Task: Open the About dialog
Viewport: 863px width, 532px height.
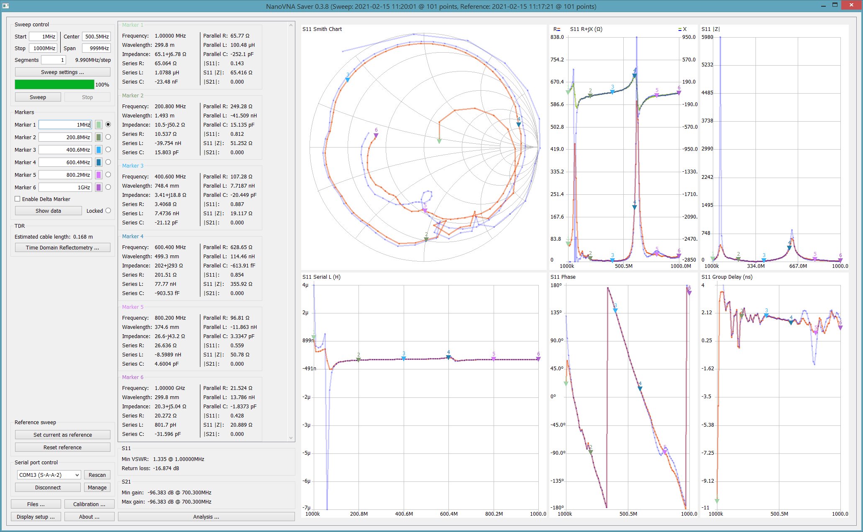Action: (89, 517)
